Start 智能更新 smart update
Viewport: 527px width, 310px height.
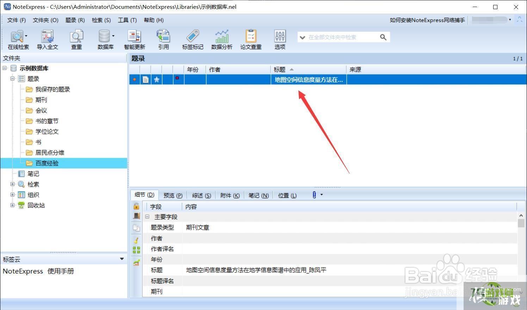point(134,39)
